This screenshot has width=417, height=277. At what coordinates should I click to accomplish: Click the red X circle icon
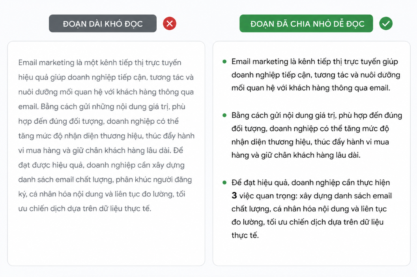(x=170, y=24)
